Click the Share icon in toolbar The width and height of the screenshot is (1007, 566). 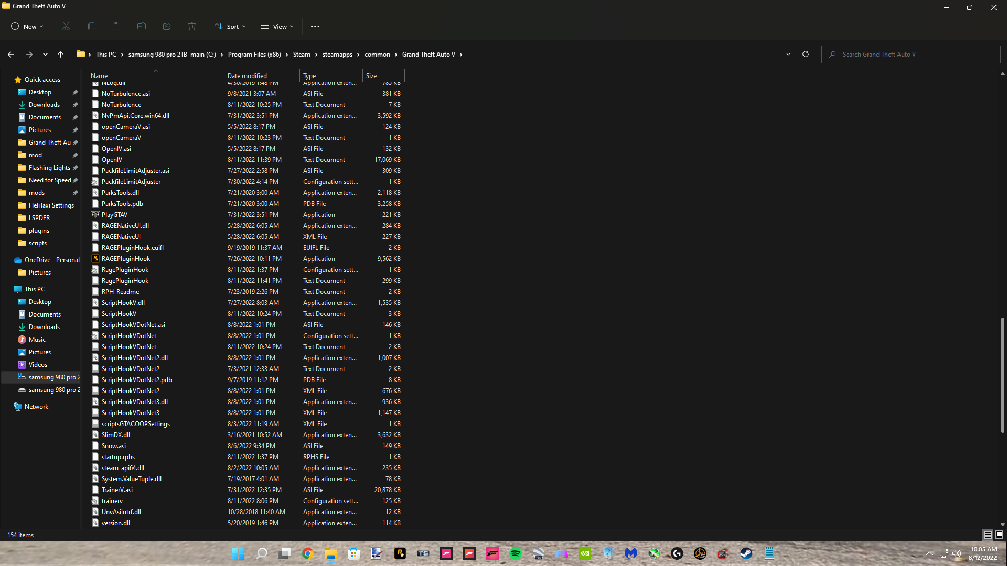pos(167,26)
